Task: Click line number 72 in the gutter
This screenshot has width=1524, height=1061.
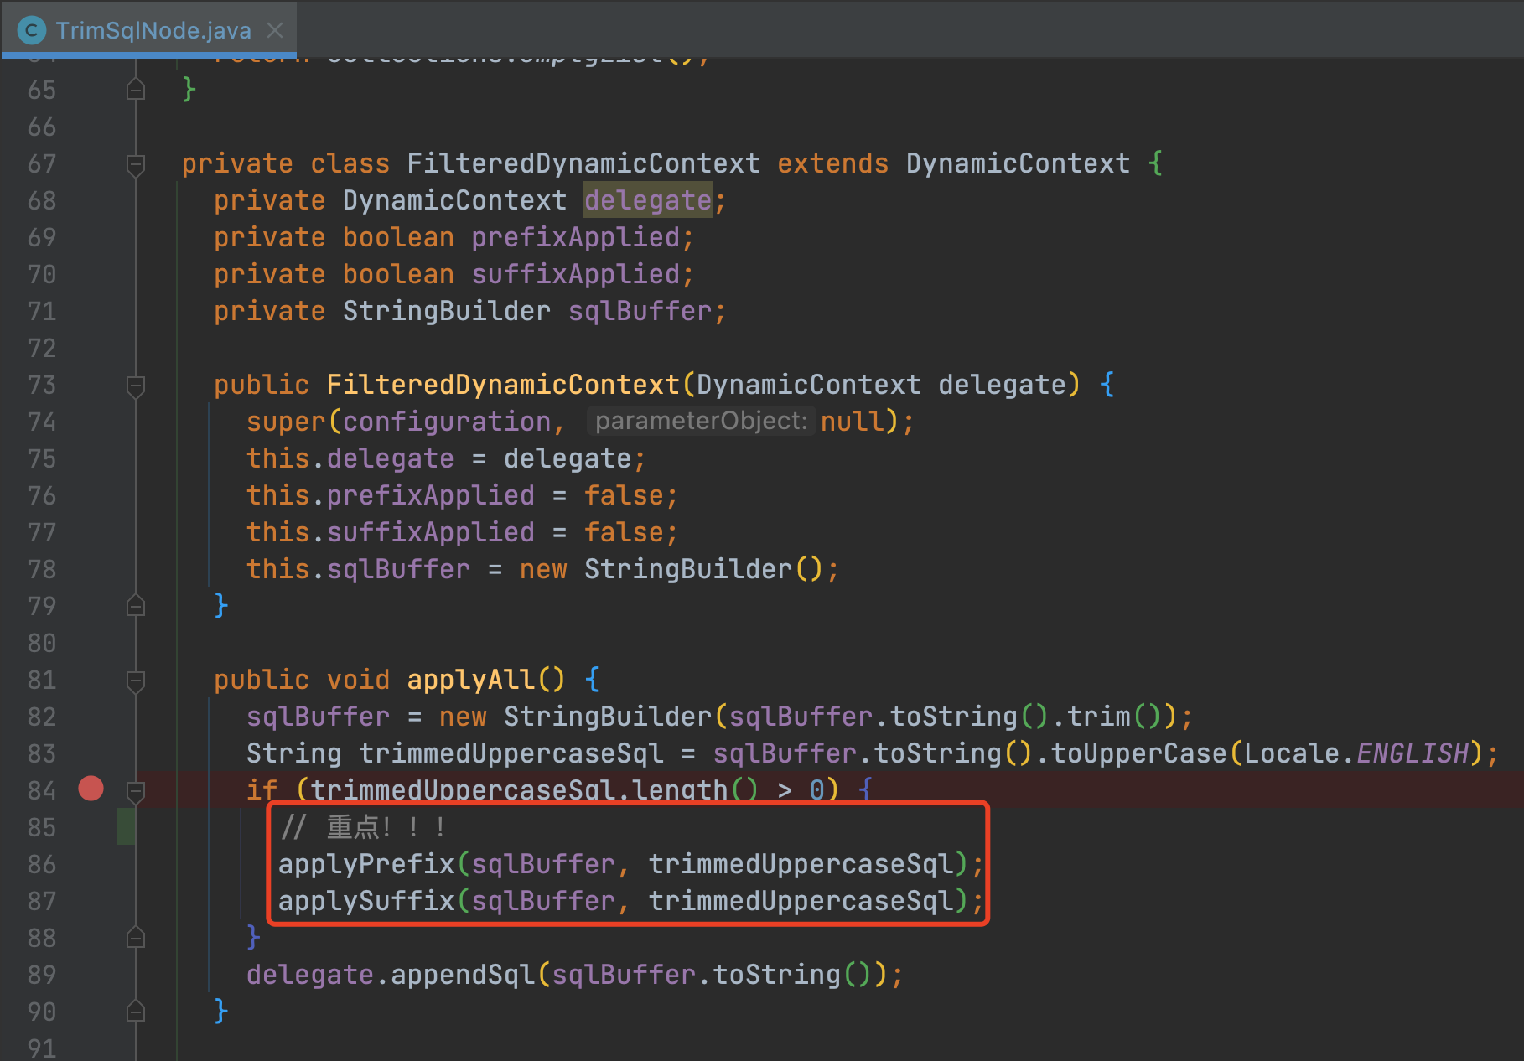Action: [x=42, y=348]
